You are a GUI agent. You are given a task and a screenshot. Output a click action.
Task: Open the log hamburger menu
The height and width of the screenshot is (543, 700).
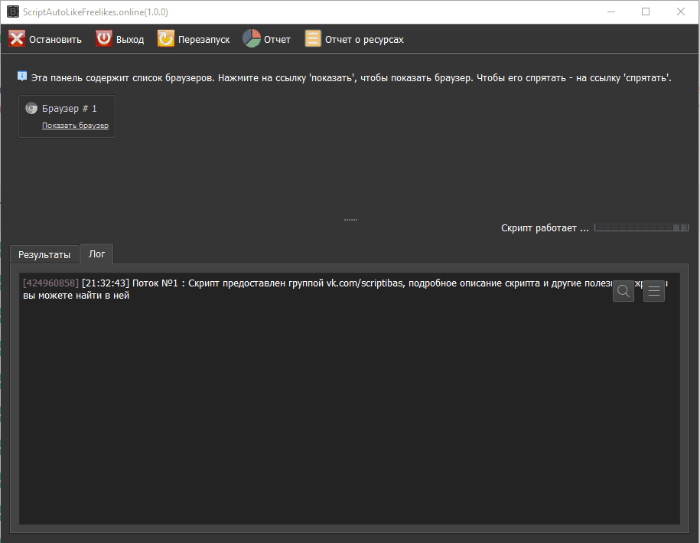click(x=654, y=291)
